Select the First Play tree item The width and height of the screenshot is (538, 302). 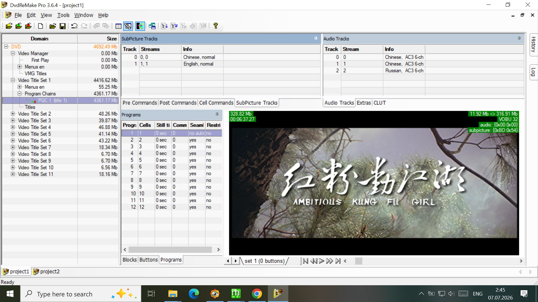[x=40, y=60]
